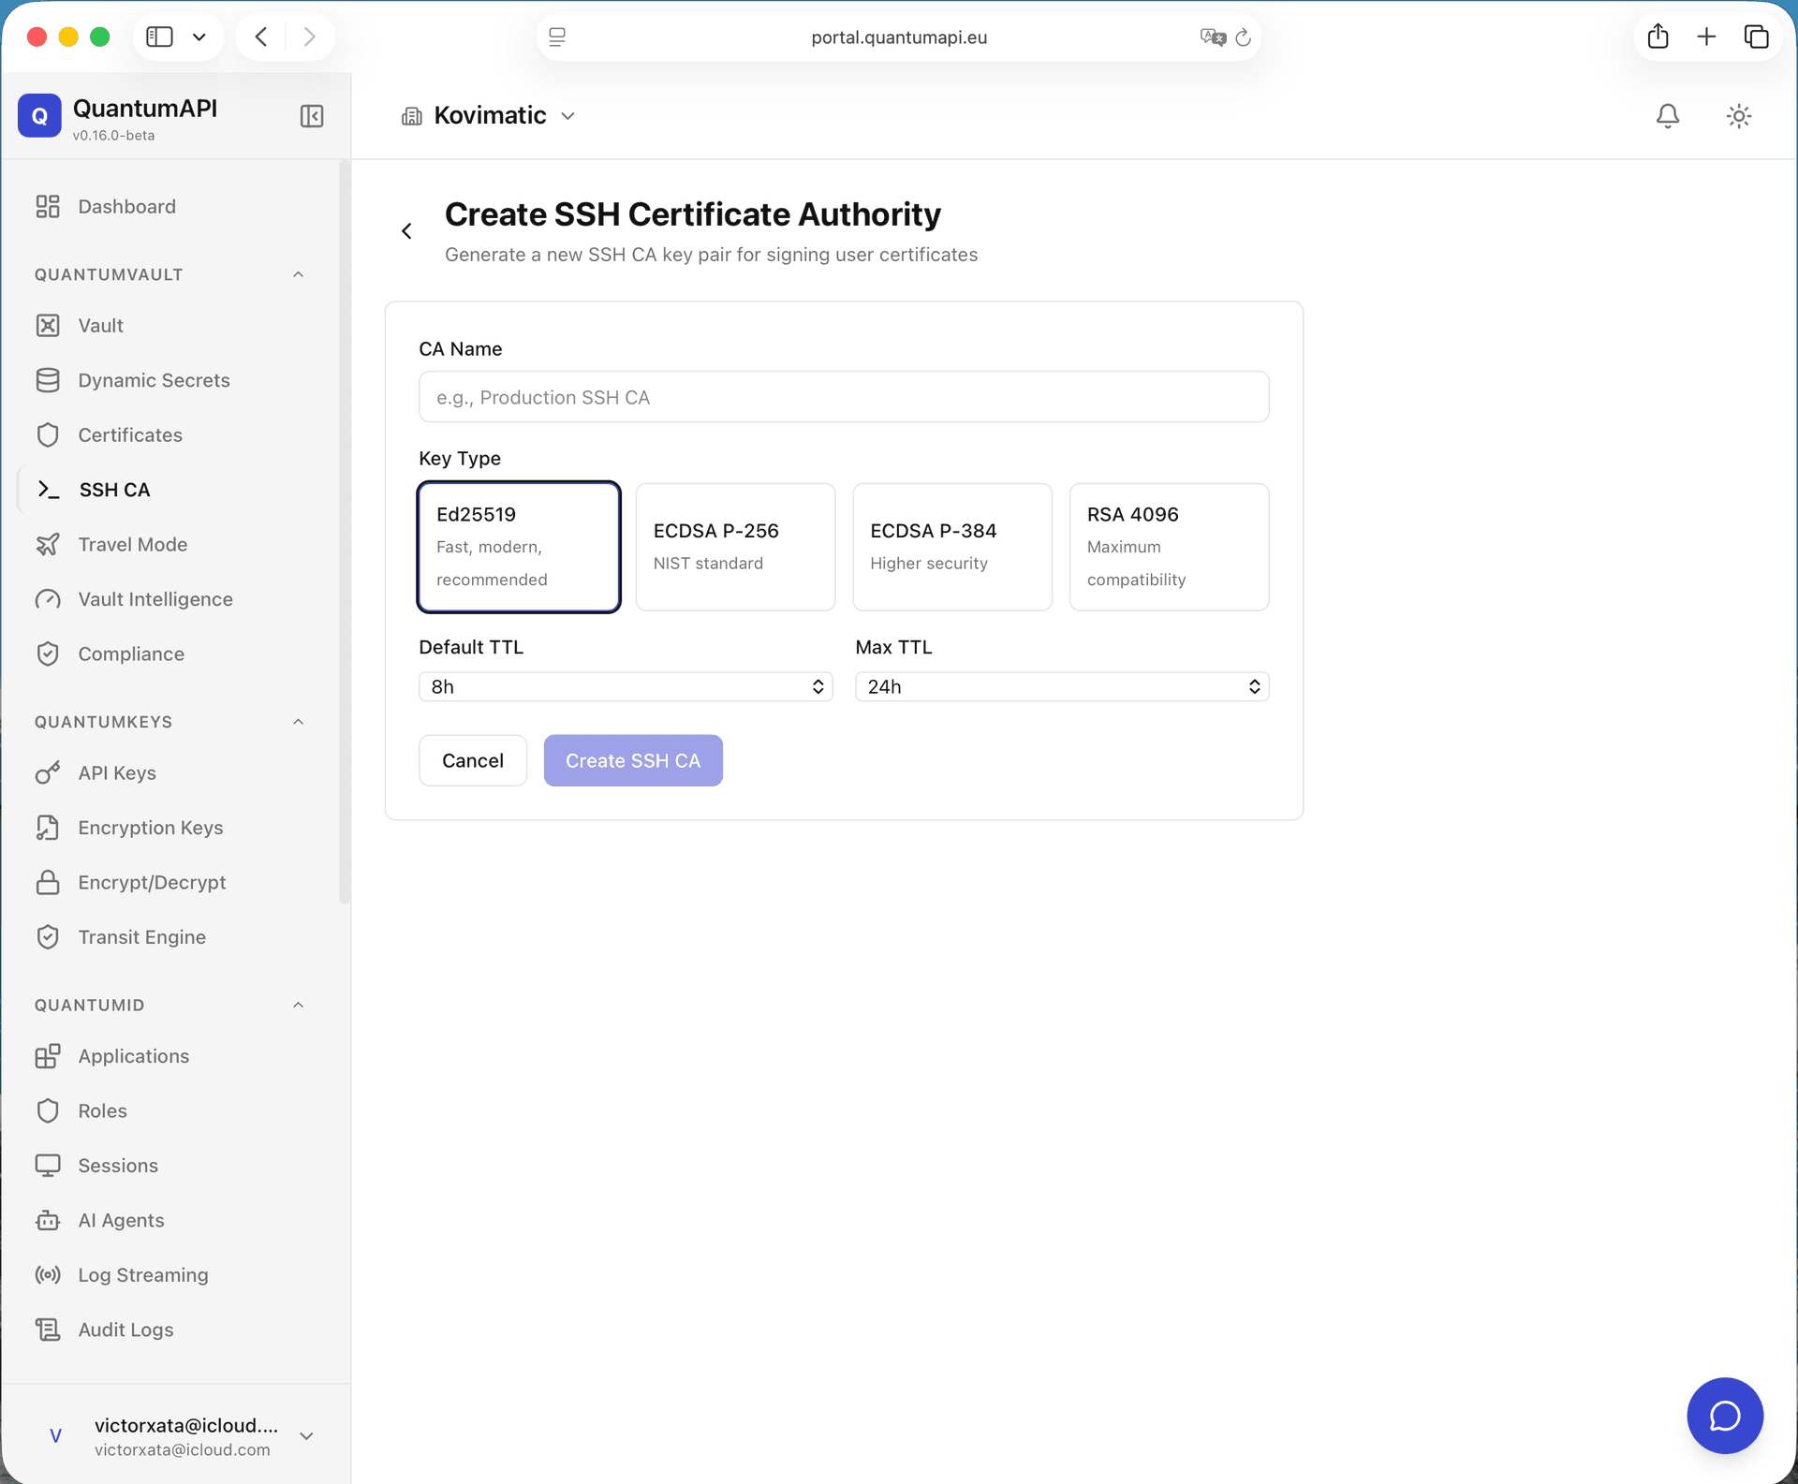
Task: Open the support chat bubble
Action: click(1724, 1415)
